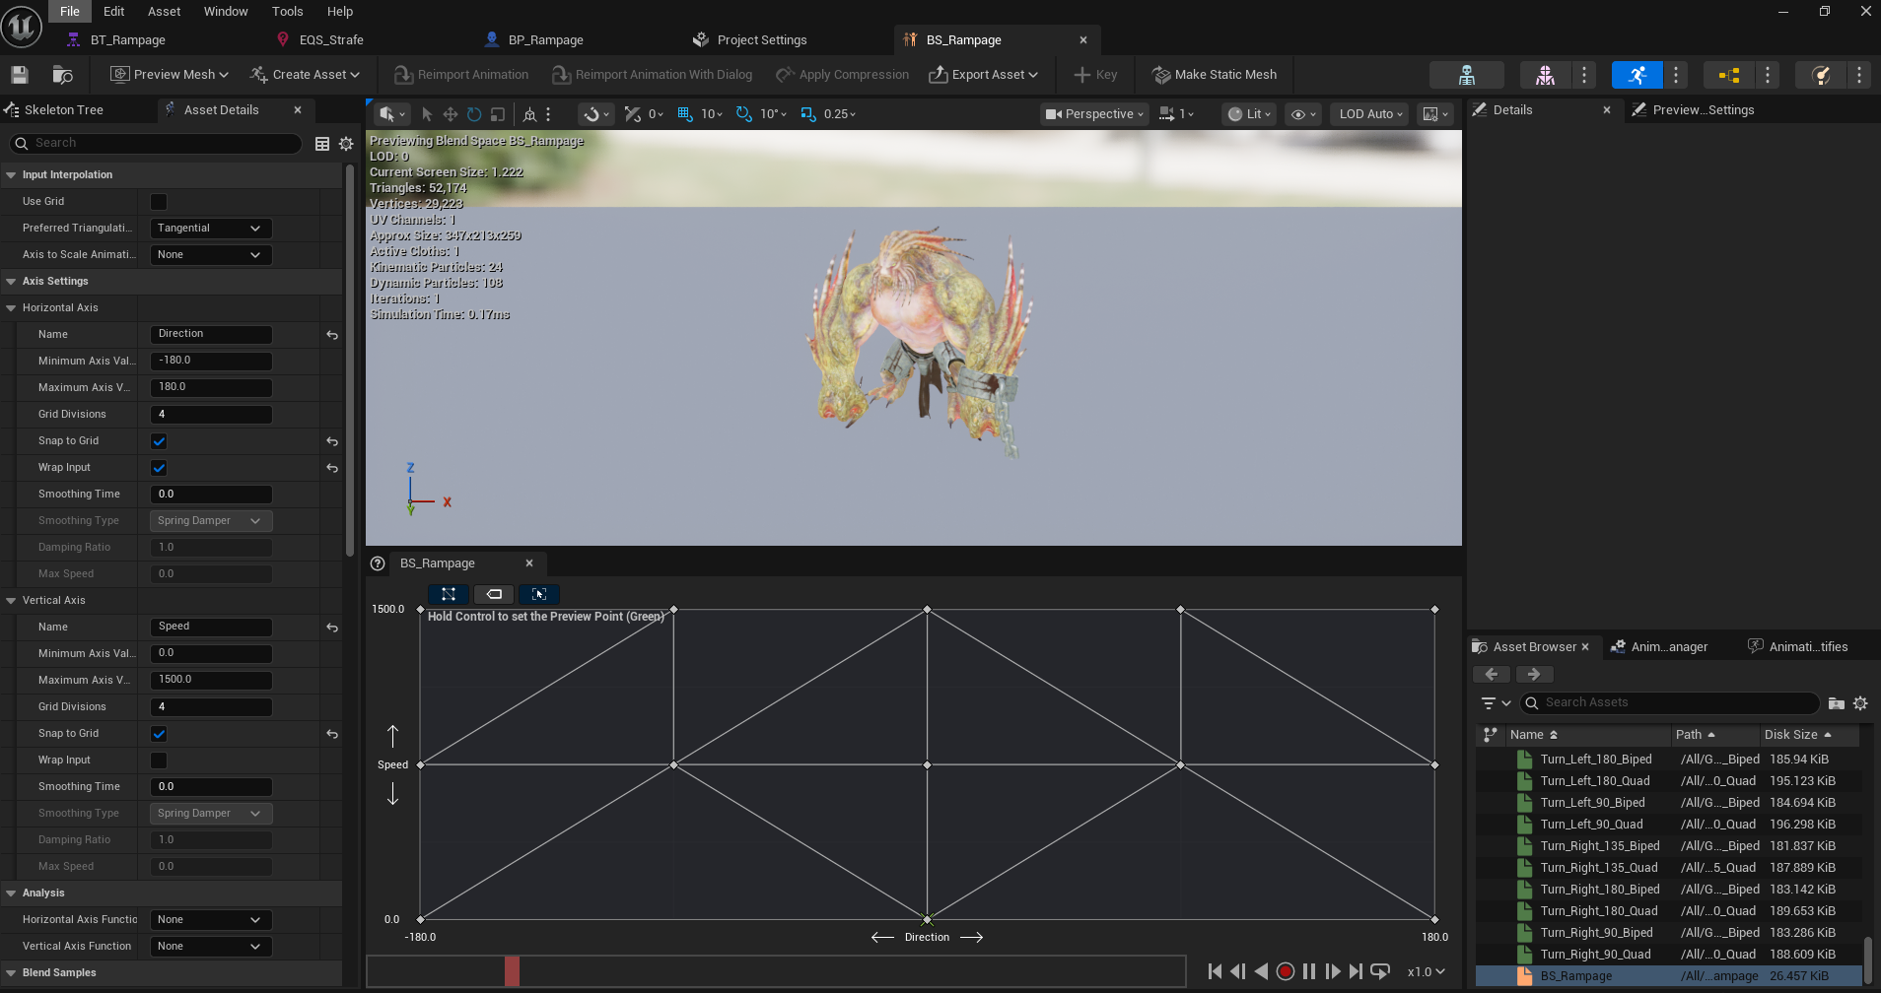This screenshot has width=1881, height=993.
Task: Open the File menu
Action: (x=70, y=12)
